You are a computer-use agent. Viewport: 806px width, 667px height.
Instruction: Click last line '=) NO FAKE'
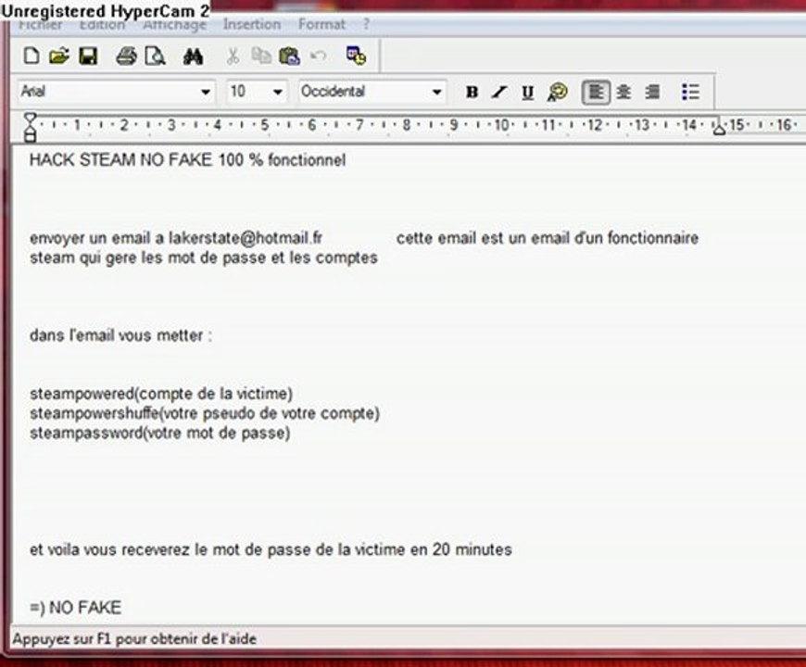pyautogui.click(x=76, y=608)
